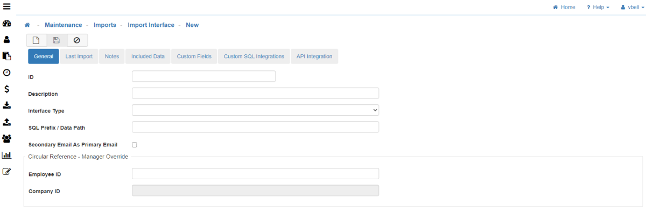Open the clock icon in sidebar
Screen dimensions: 646x219
(7, 72)
